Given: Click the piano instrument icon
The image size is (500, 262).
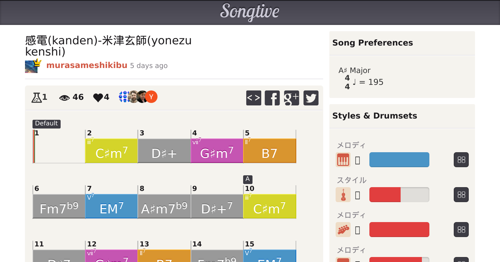Looking at the screenshot, I should (x=343, y=160).
